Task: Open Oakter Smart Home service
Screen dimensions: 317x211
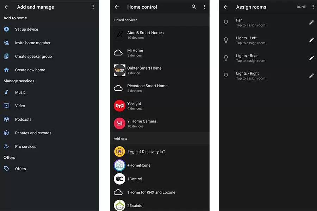Action: [160, 70]
